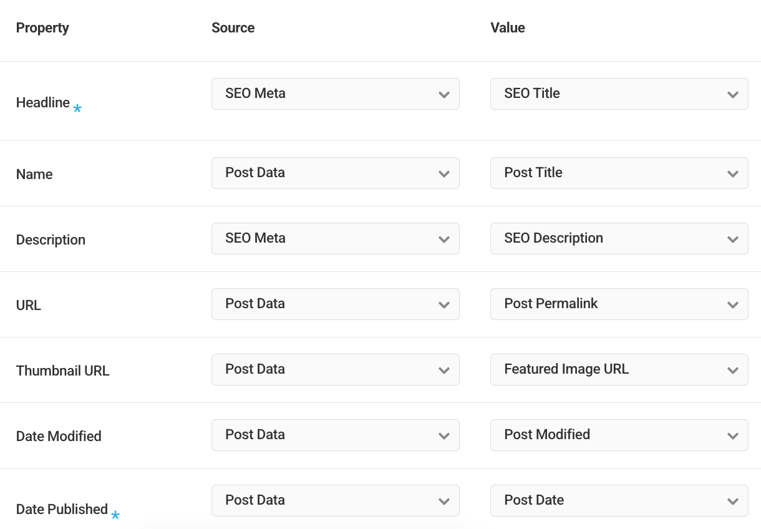Open the Headline Source dropdown showing SEO Meta
Viewport: 761px width, 529px height.
pyautogui.click(x=336, y=94)
